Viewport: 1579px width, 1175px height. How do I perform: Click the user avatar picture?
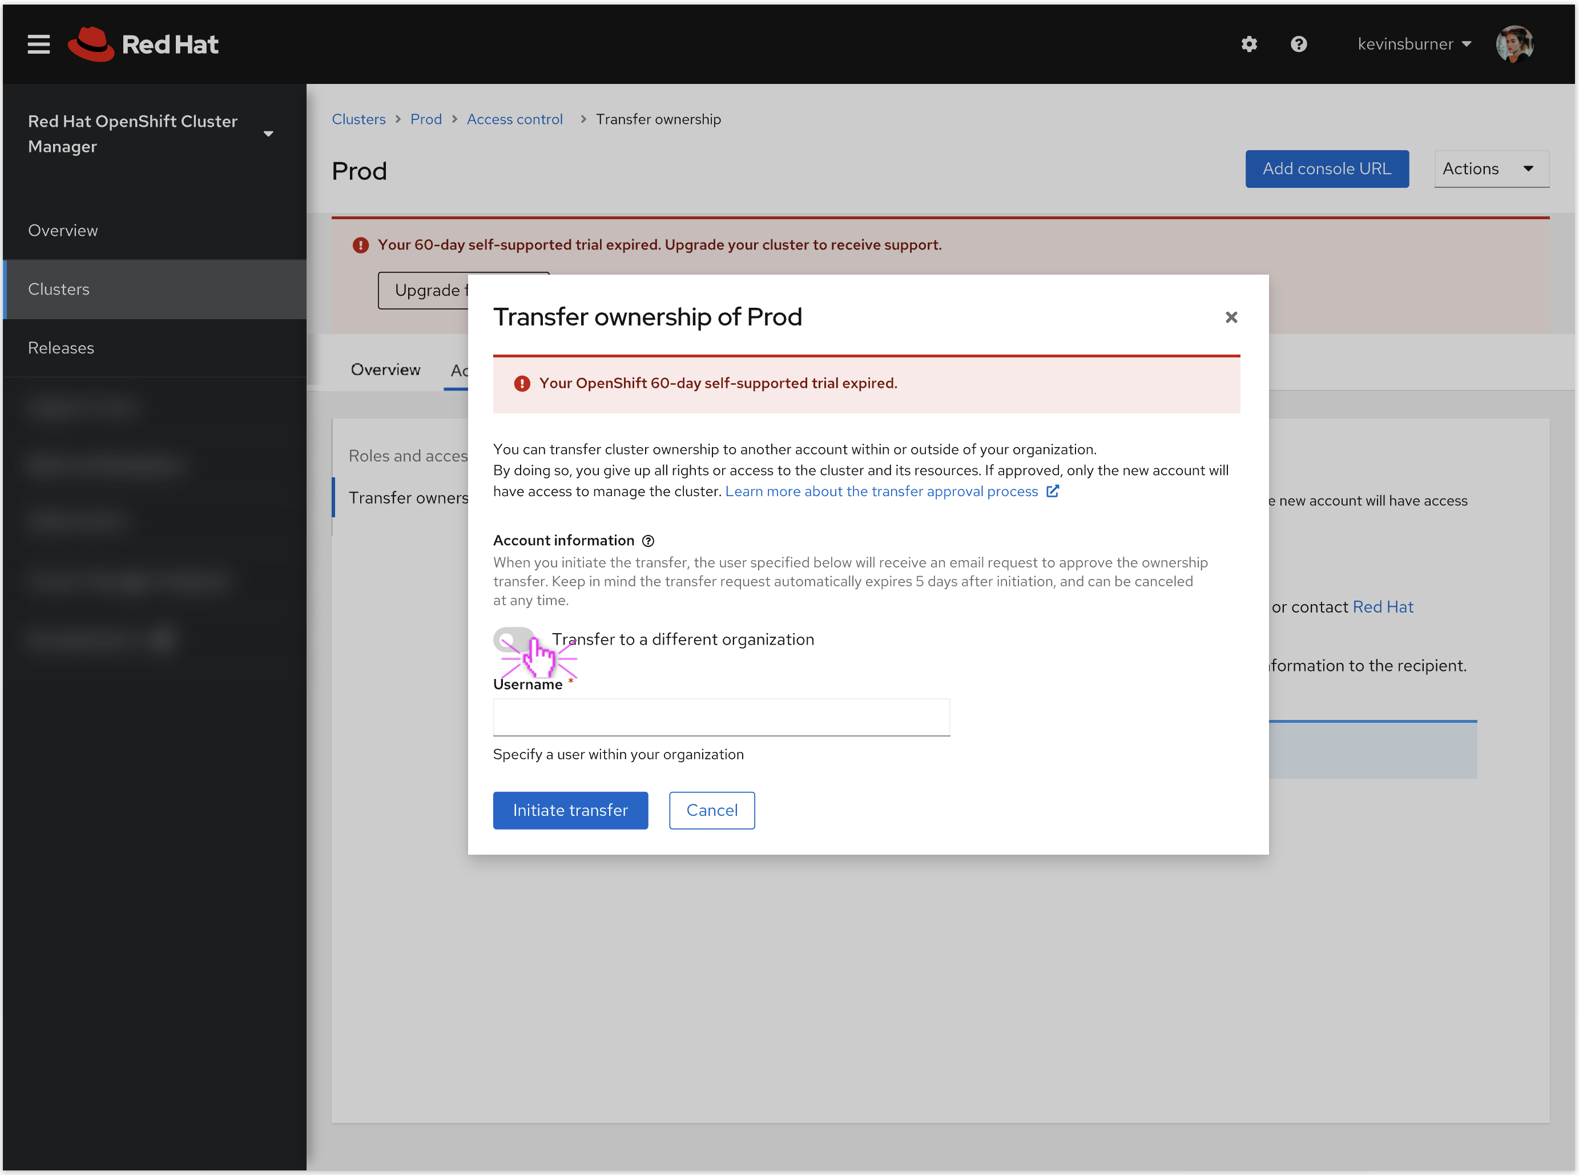(x=1514, y=44)
